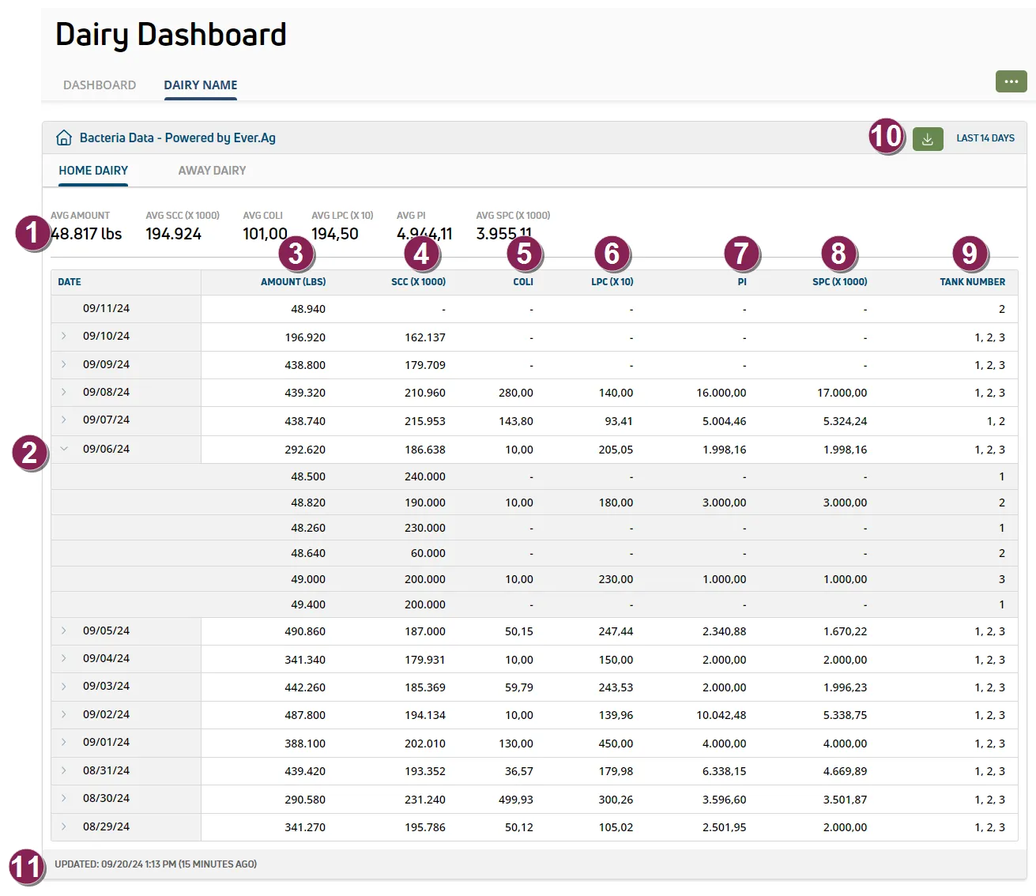1036x896 pixels.
Task: Expand the 08/30/24 row
Action: [x=64, y=798]
